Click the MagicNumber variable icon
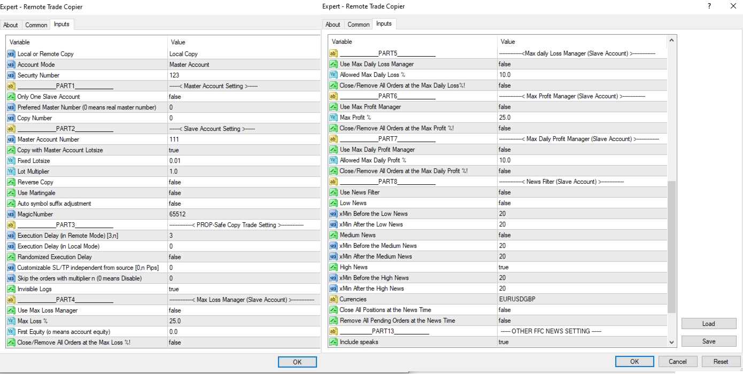 point(11,214)
